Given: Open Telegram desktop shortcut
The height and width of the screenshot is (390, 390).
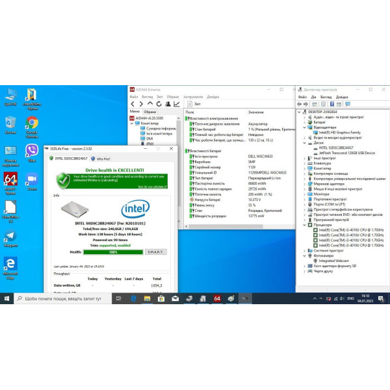Looking at the screenshot, I should tap(10, 239).
